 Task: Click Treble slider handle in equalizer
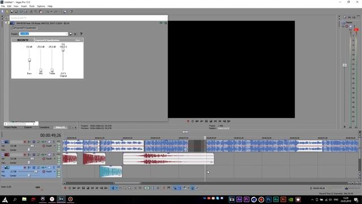[52, 70]
